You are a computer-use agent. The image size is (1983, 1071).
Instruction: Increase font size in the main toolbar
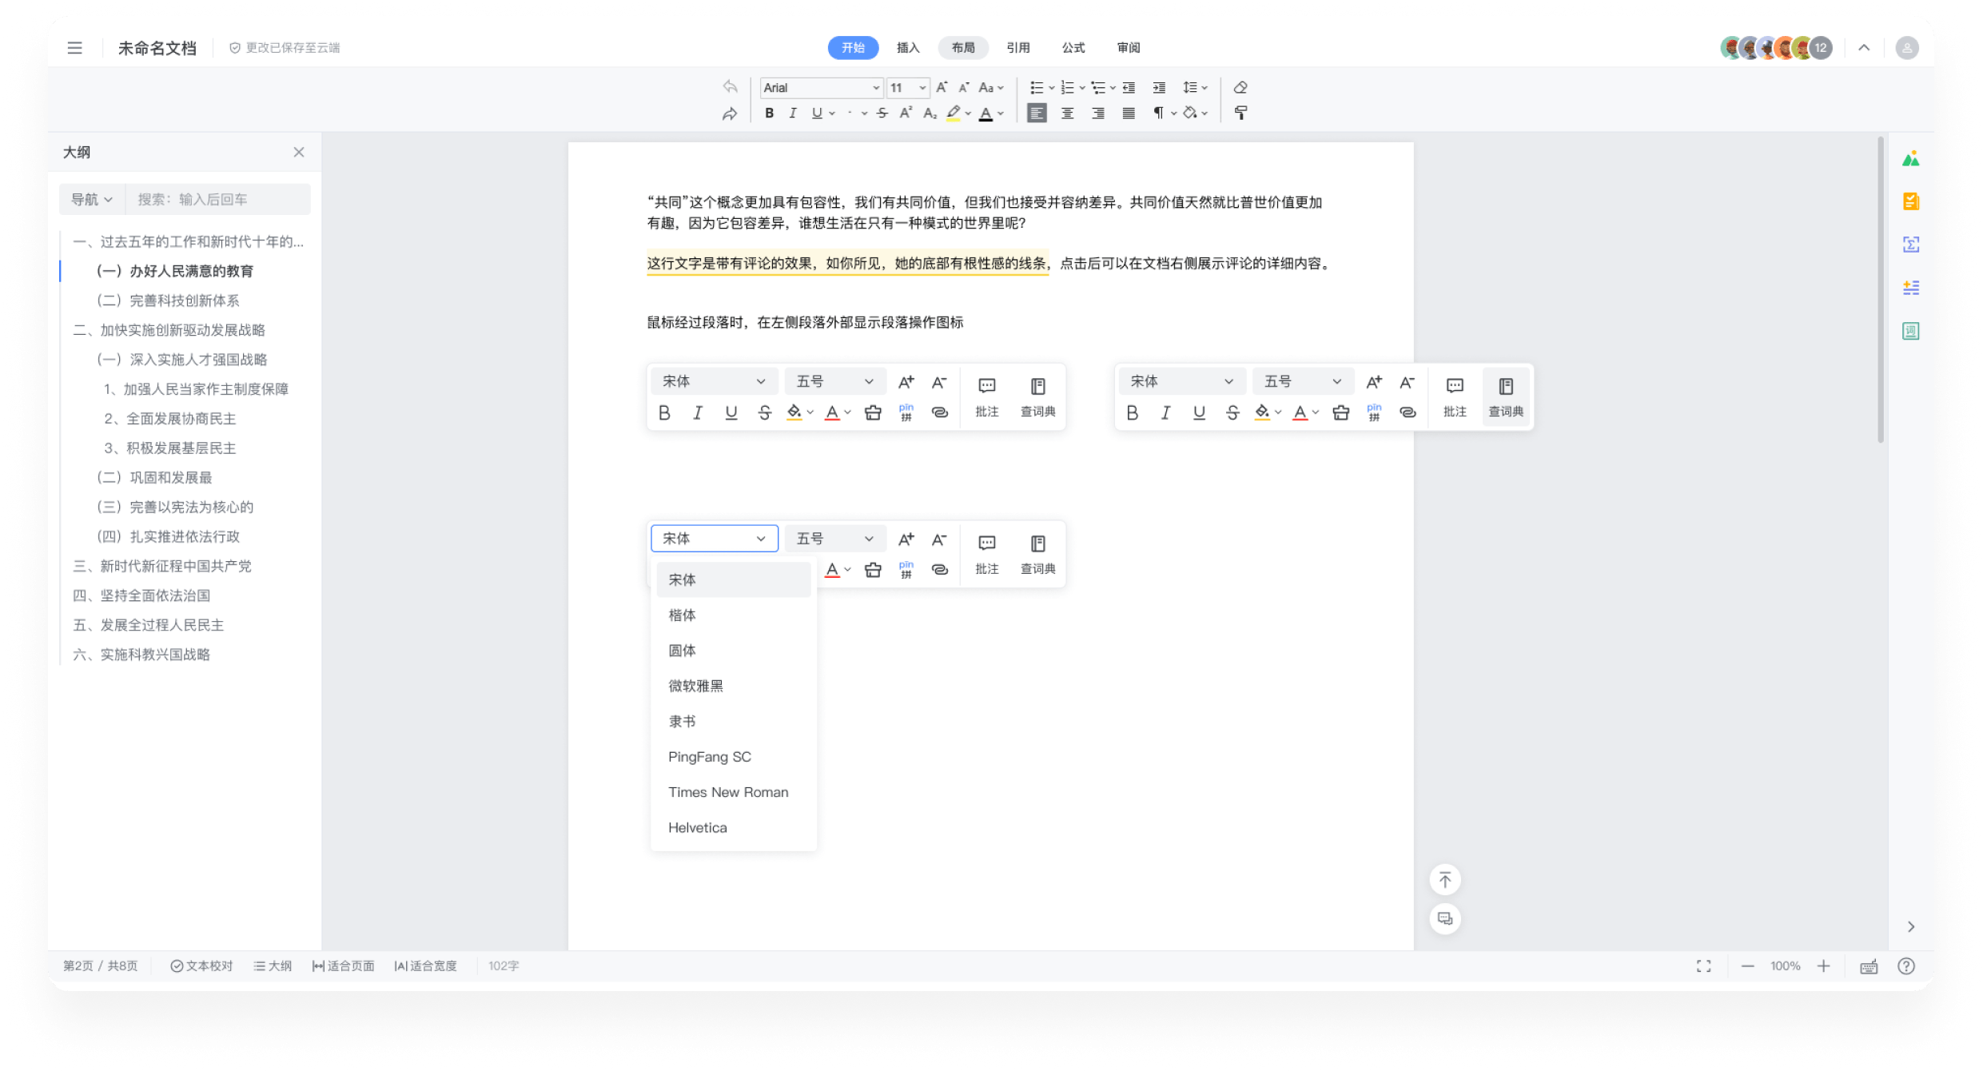(x=942, y=87)
